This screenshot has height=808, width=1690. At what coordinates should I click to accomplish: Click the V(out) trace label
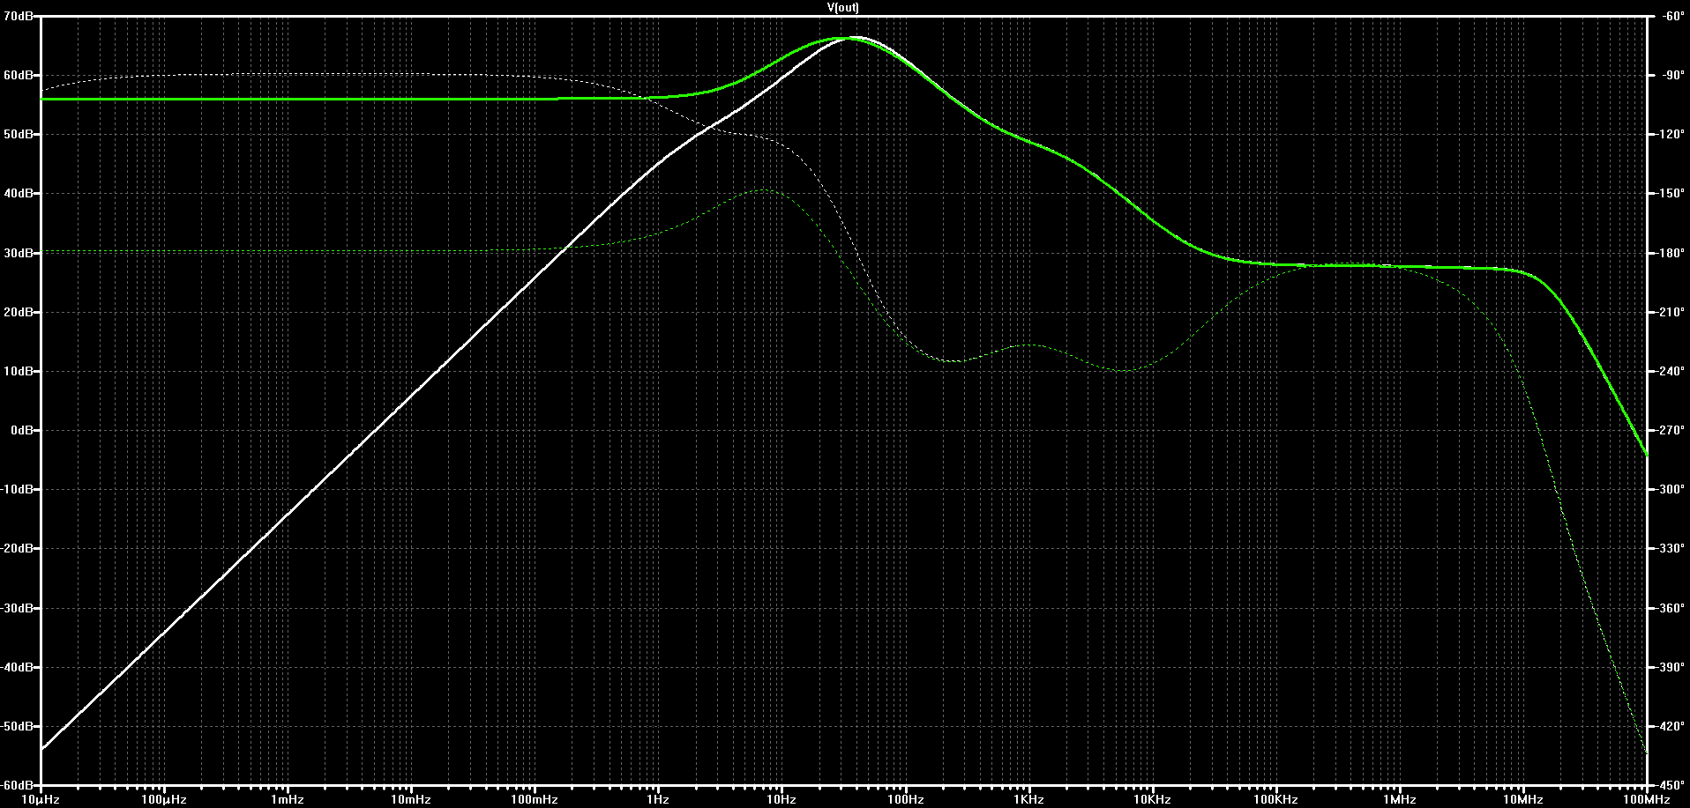842,7
